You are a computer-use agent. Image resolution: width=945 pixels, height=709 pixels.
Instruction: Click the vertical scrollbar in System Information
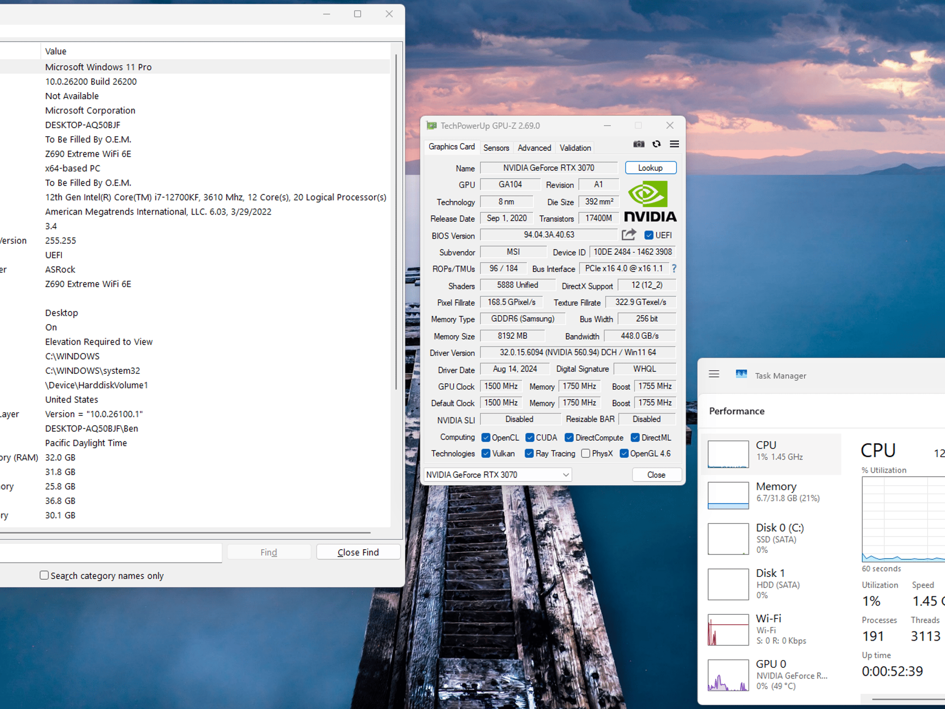pos(396,222)
